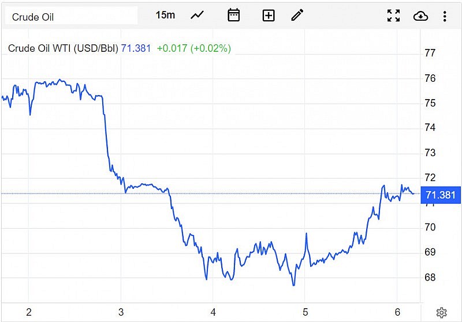Viewport: 462px width, 322px height.
Task: Open the calendar date range picker
Action: 233,16
